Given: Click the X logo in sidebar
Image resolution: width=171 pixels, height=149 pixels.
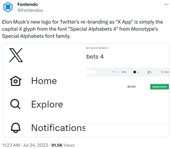Looking at the screenshot, I should tap(16, 55).
